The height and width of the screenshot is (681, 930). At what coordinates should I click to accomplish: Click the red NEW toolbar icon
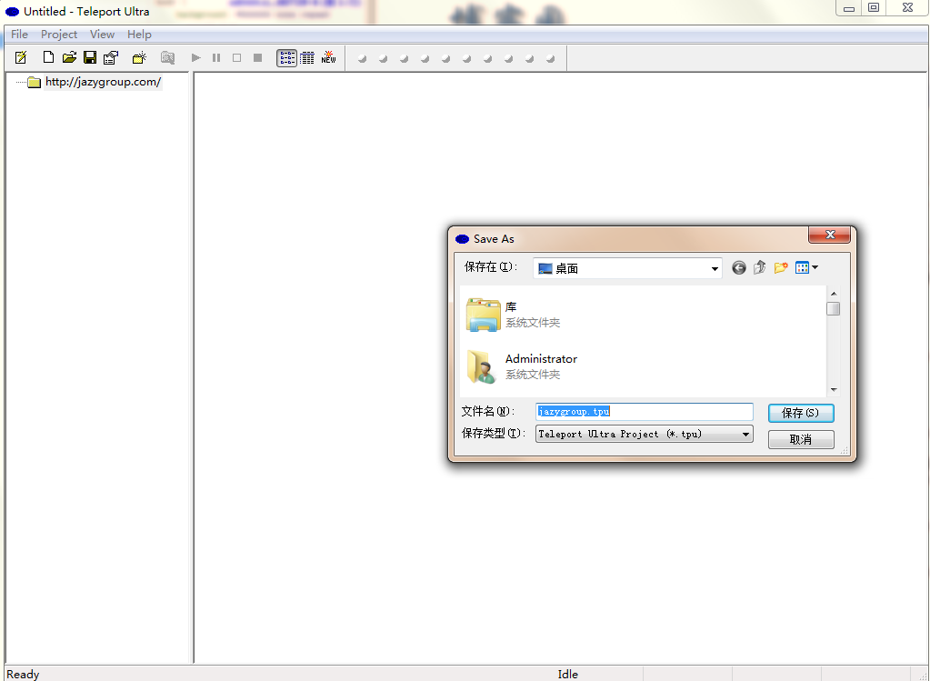pos(328,57)
